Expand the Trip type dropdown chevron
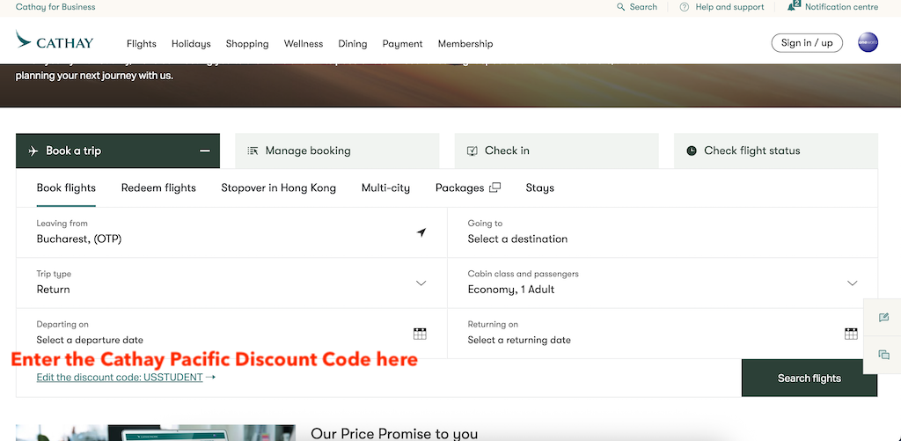901x441 pixels. (421, 283)
